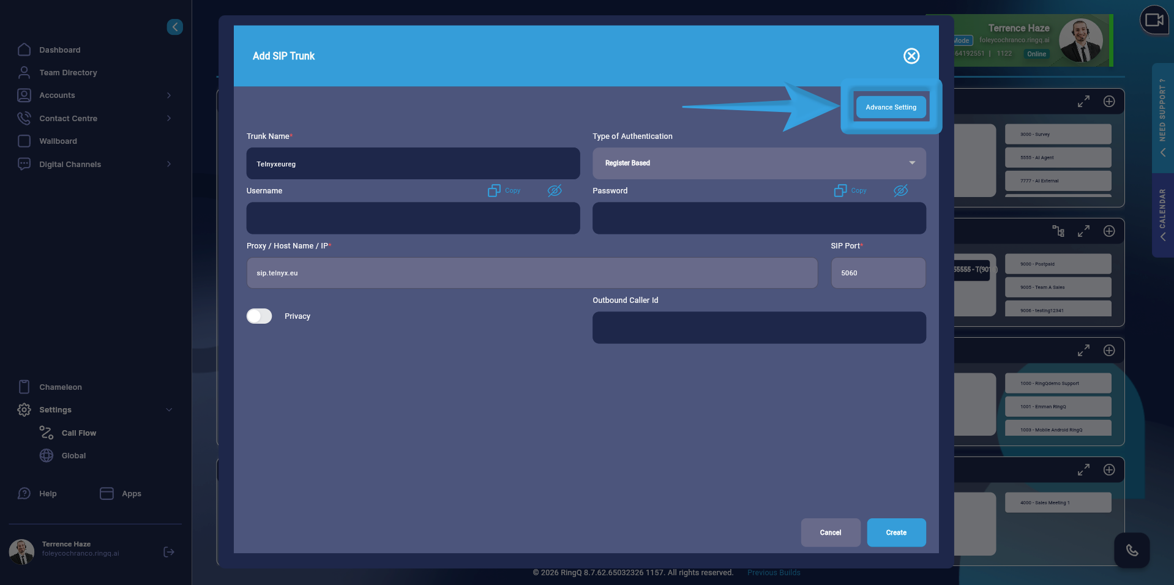Toggle Username visibility eye icon
Screen dimensions: 1174x585
coord(555,190)
